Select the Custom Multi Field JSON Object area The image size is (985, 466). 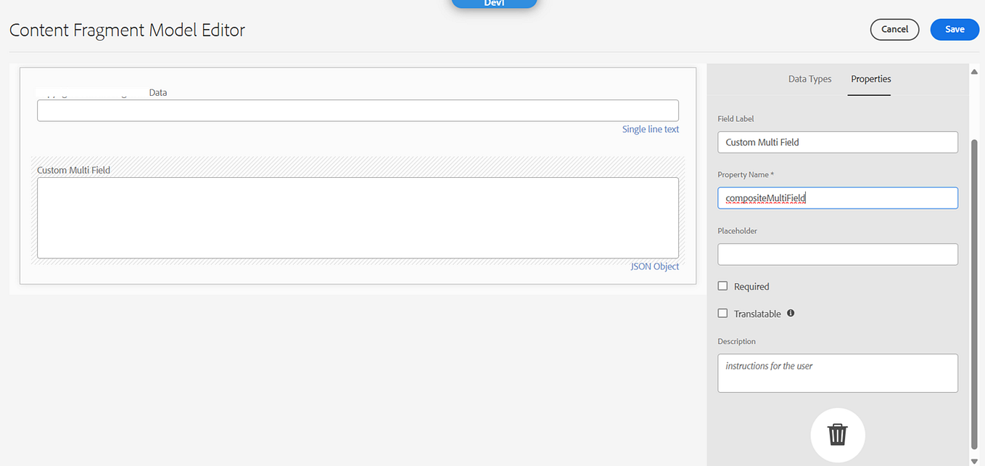click(358, 218)
